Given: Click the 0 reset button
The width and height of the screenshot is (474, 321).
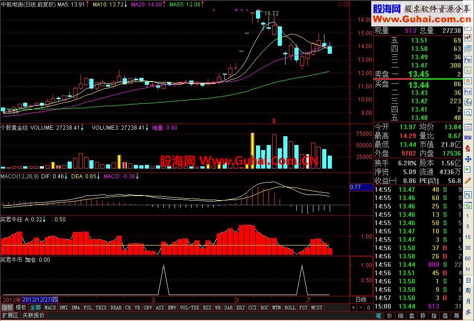Looking at the screenshot, I should pyautogui.click(x=368, y=308).
